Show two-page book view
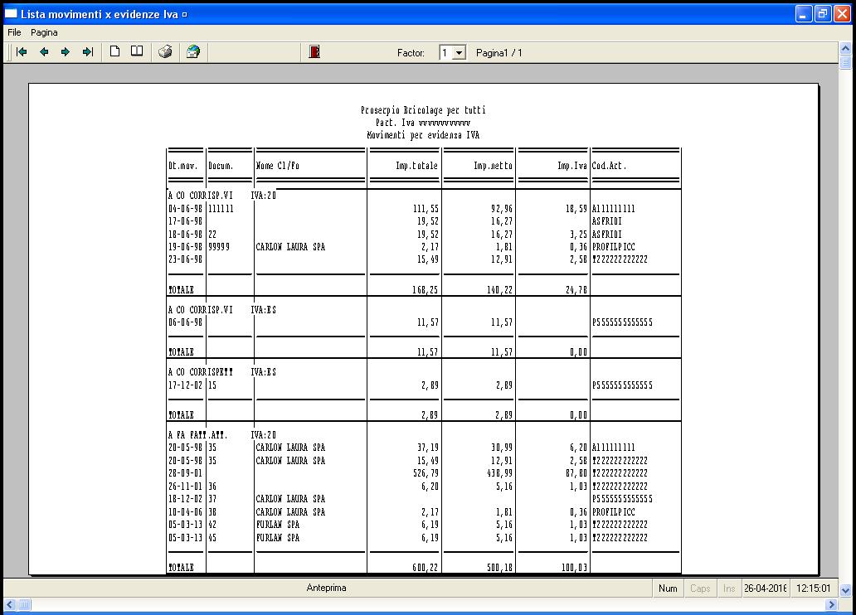Viewport: 856px width, 615px height. click(x=137, y=51)
